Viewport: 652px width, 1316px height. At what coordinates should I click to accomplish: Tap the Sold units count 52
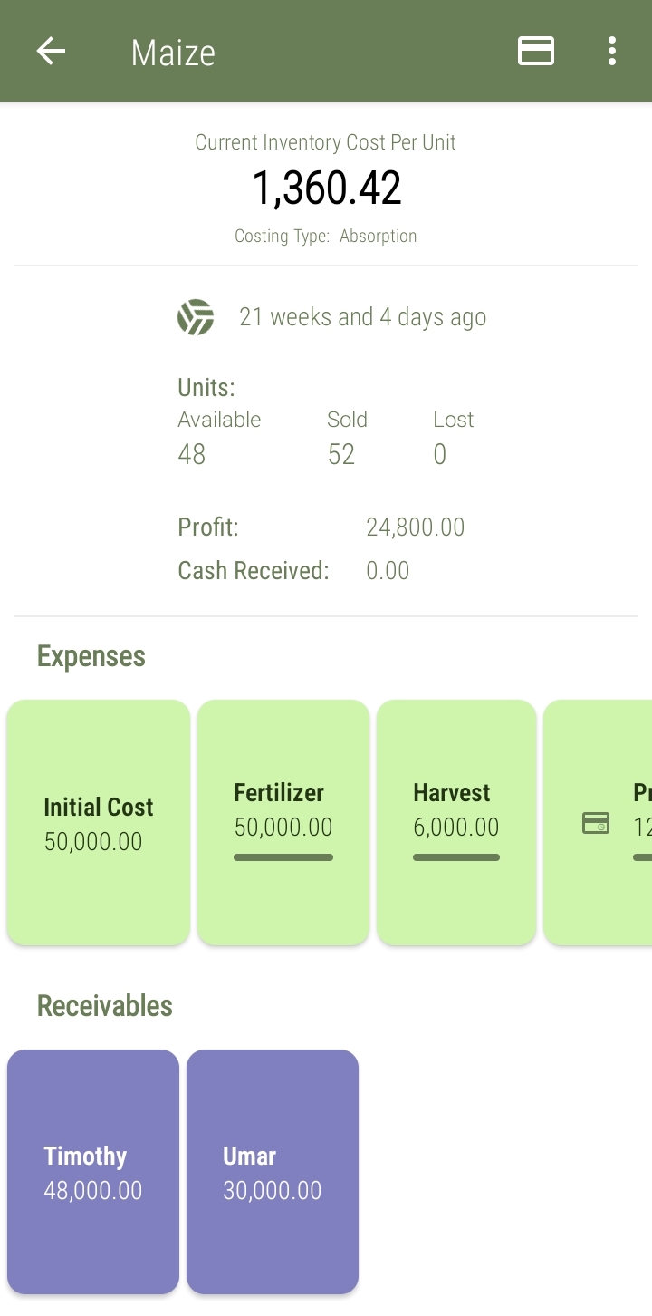coord(341,454)
